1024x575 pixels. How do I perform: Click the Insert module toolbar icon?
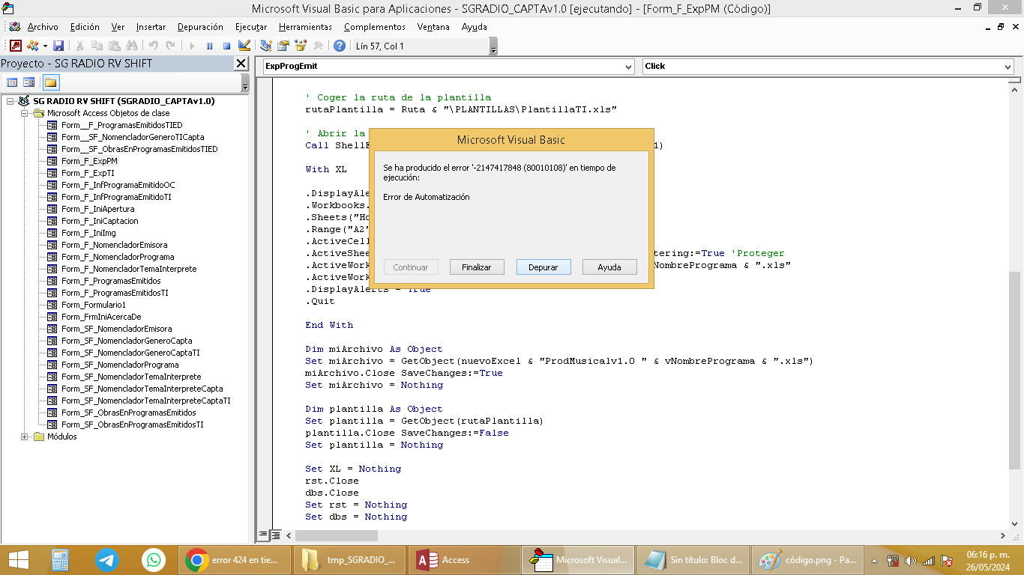coord(32,46)
